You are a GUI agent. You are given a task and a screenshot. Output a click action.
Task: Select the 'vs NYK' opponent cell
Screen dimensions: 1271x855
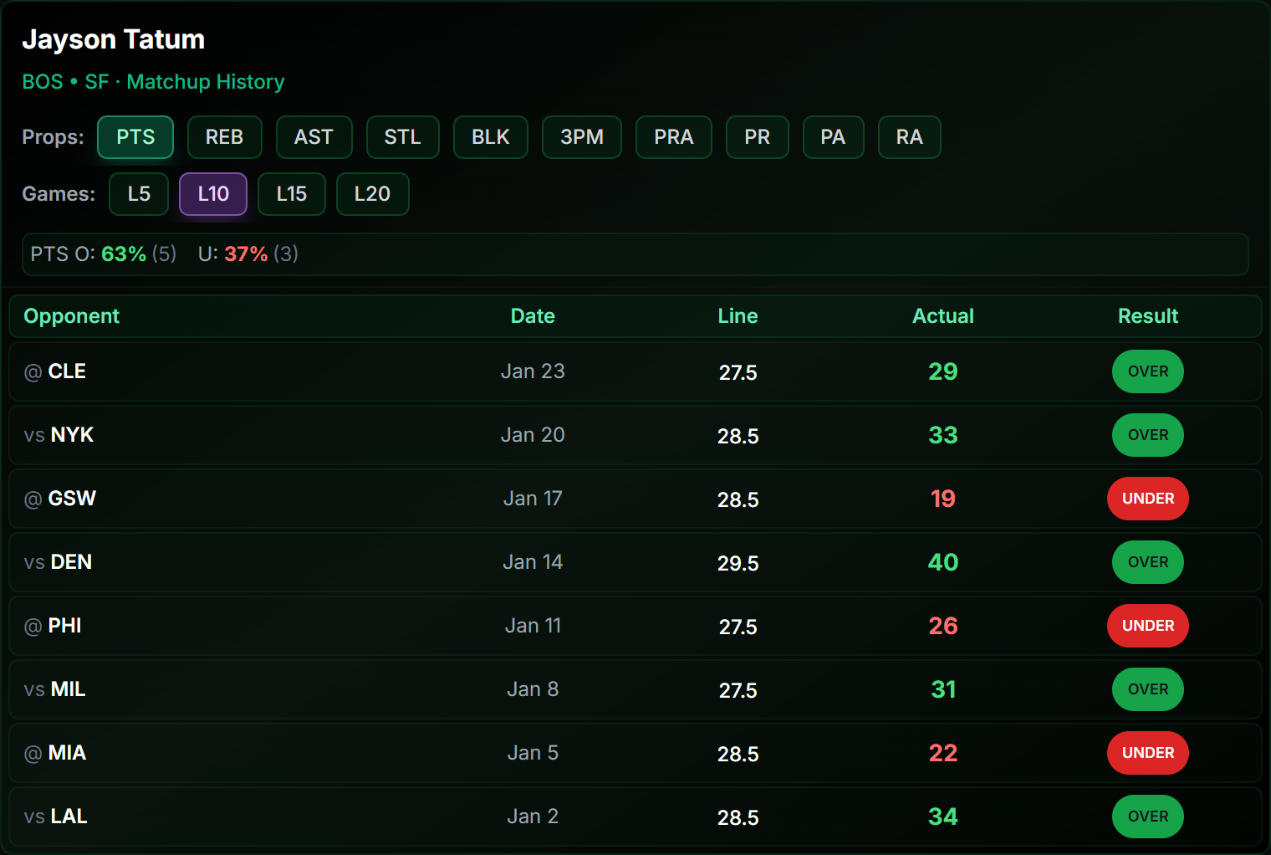pyautogui.click(x=59, y=435)
